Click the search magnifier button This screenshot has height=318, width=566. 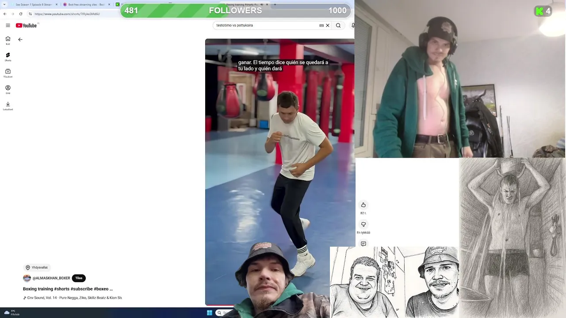[338, 26]
